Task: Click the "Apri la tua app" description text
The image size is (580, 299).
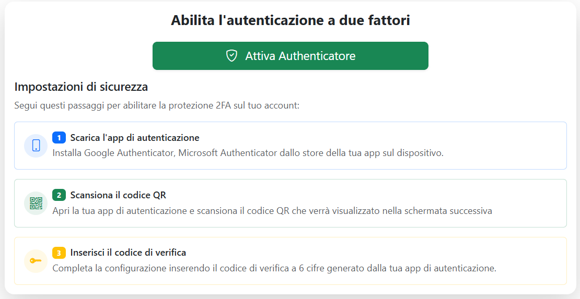Action: pyautogui.click(x=272, y=211)
